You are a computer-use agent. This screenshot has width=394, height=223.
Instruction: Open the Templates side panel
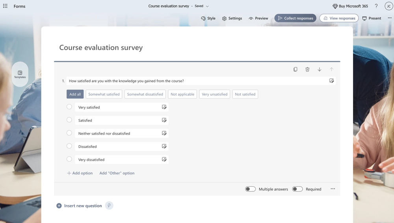(x=20, y=74)
